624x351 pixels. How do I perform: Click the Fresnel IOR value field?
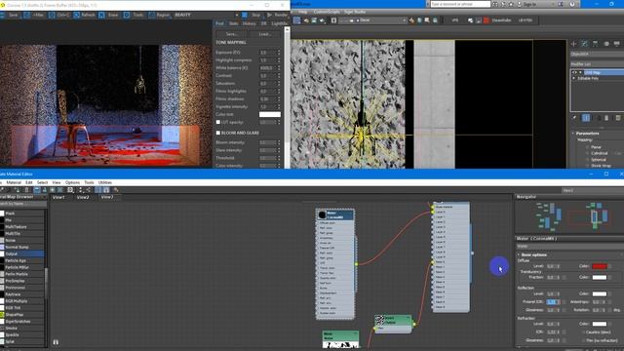click(551, 302)
